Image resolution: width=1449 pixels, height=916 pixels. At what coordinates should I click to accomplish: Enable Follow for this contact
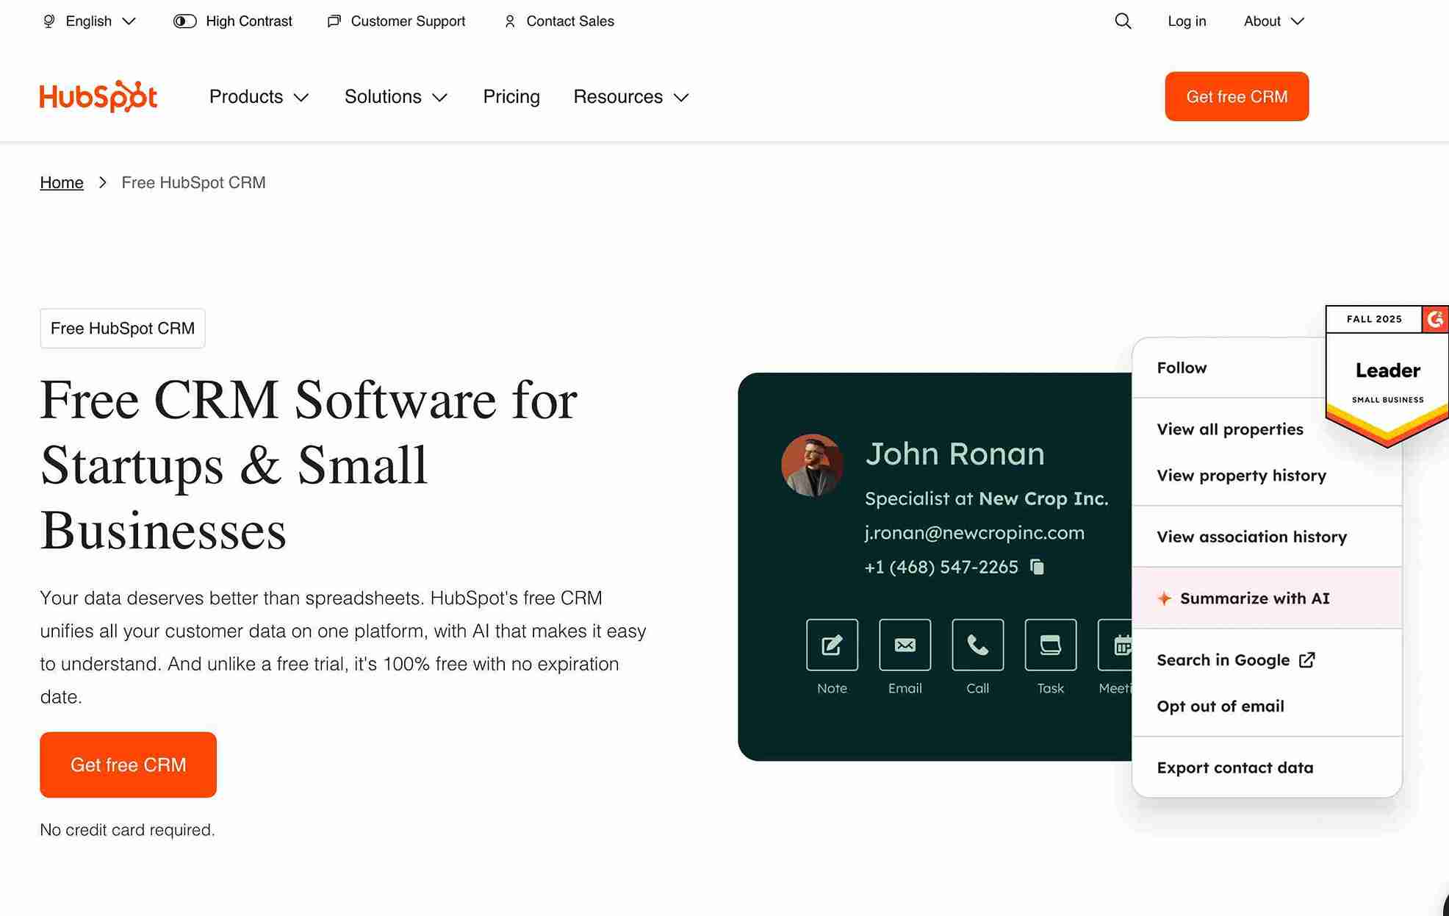click(x=1181, y=368)
